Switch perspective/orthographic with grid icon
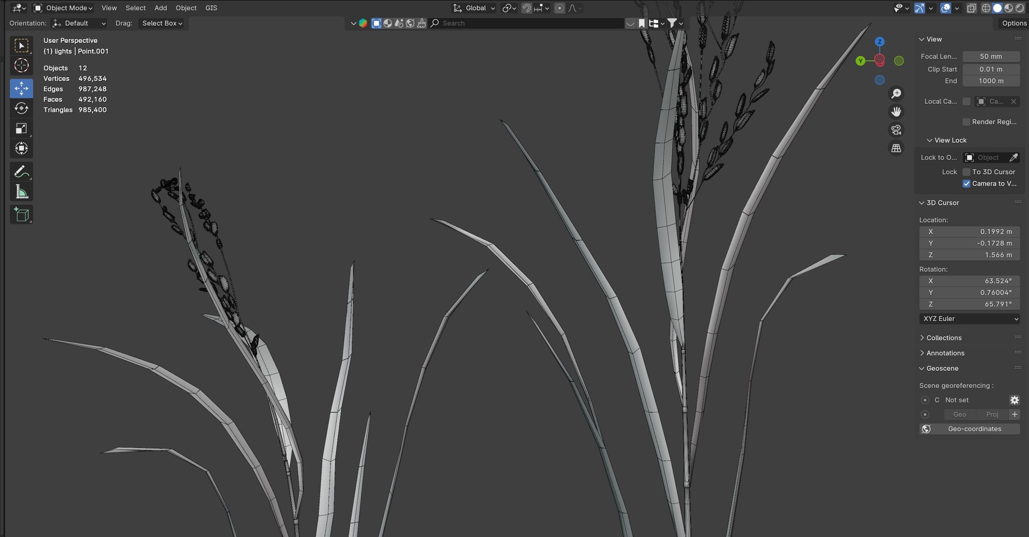1029x537 pixels. [896, 148]
